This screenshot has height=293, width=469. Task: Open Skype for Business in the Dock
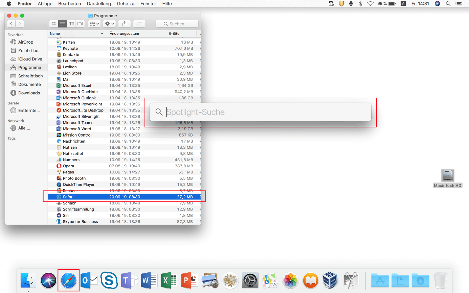109,280
